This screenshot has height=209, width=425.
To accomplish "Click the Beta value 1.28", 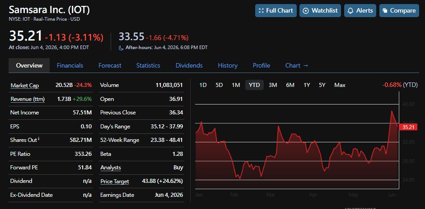I will coord(178,154).
